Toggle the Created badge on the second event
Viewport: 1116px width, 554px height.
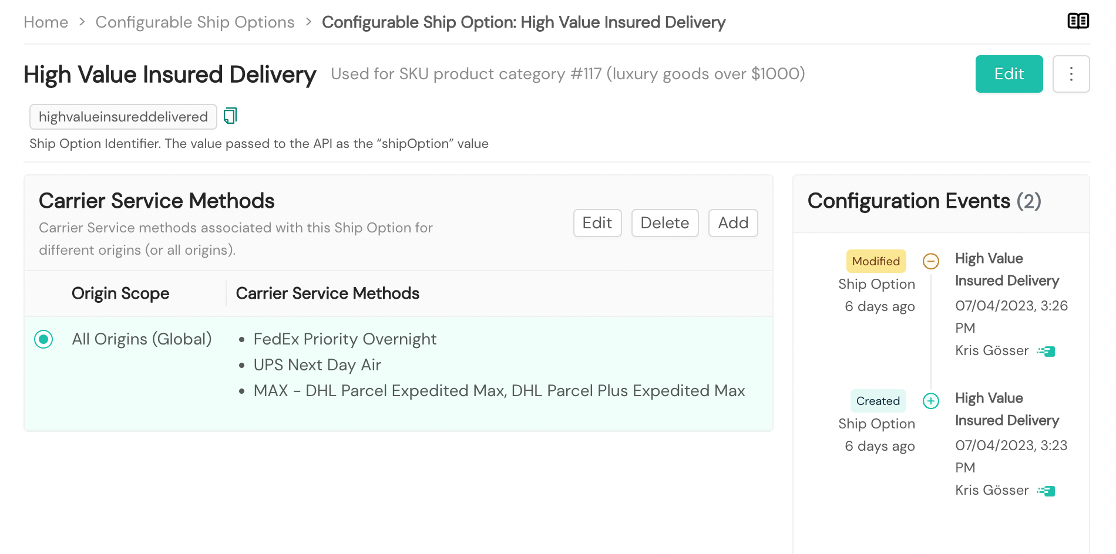tap(878, 401)
